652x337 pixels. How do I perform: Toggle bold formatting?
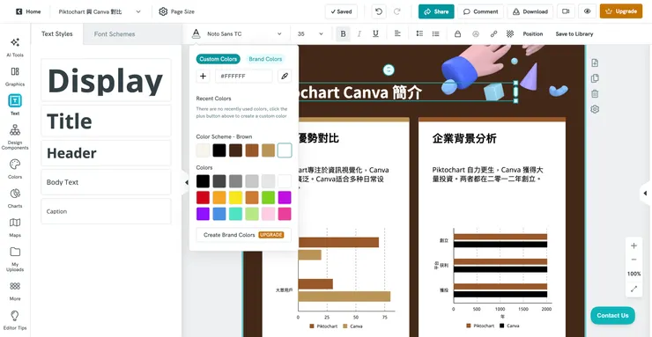coord(343,34)
